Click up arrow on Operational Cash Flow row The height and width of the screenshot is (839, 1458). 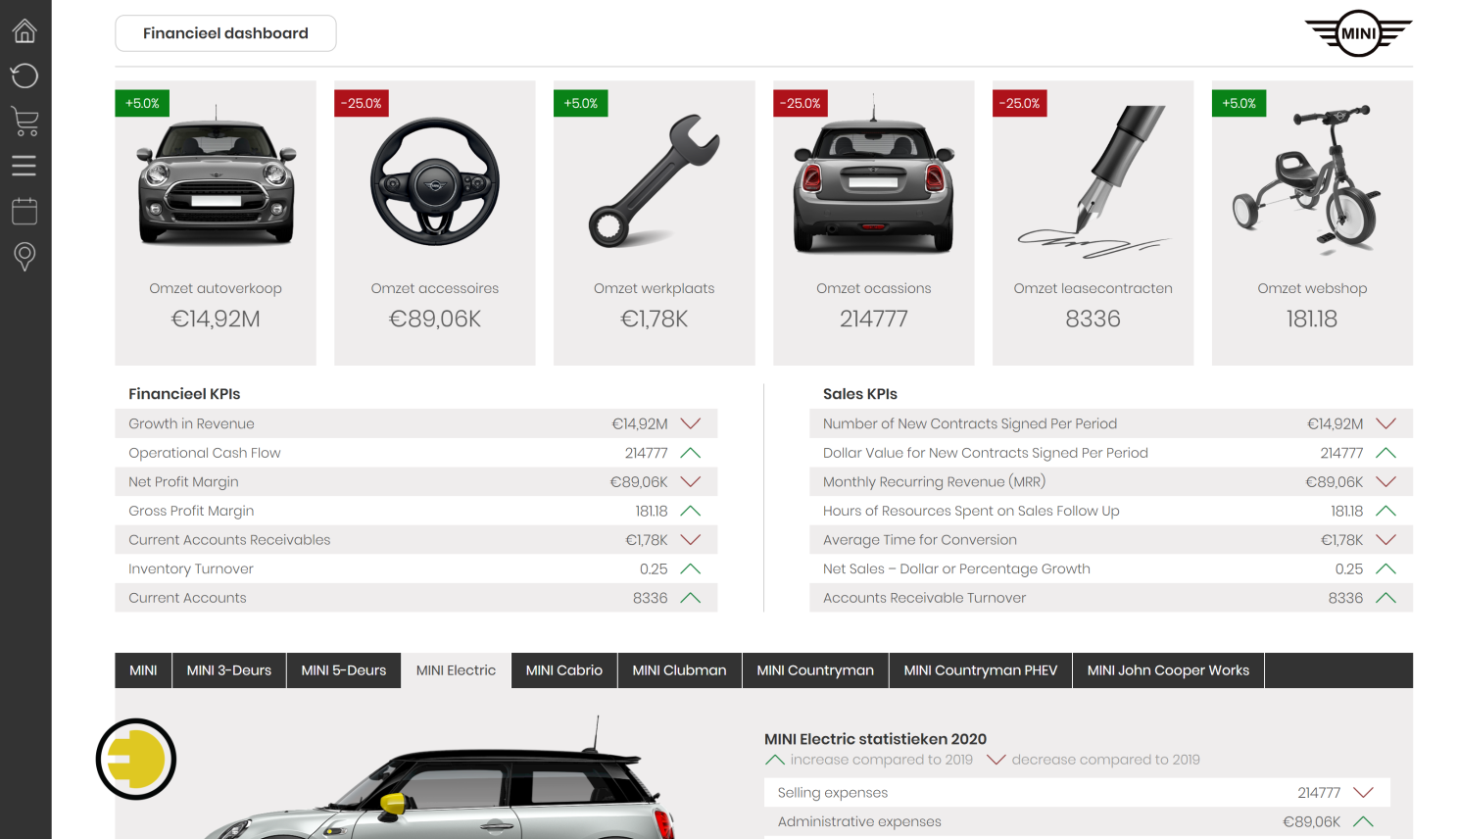pos(691,453)
